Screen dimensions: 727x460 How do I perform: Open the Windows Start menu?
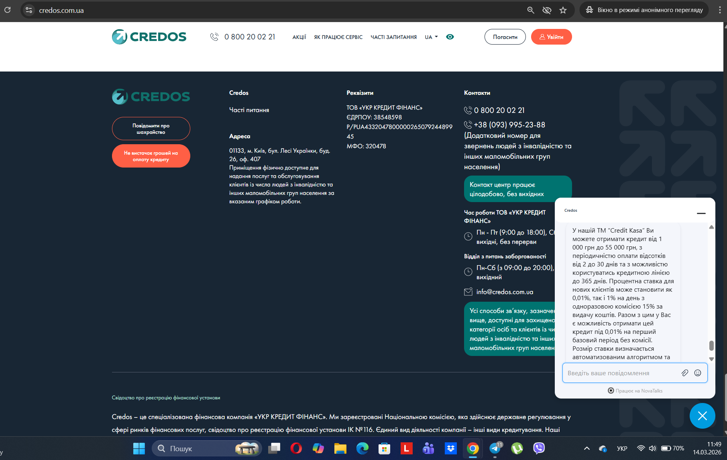click(139, 448)
